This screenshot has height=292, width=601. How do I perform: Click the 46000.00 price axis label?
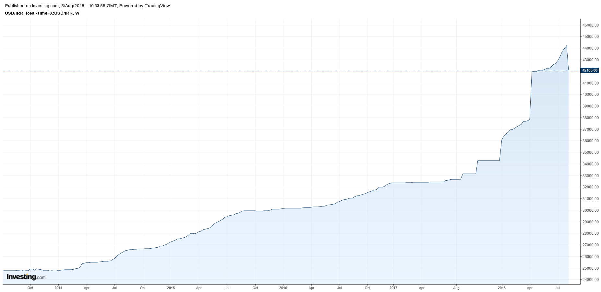(590, 25)
